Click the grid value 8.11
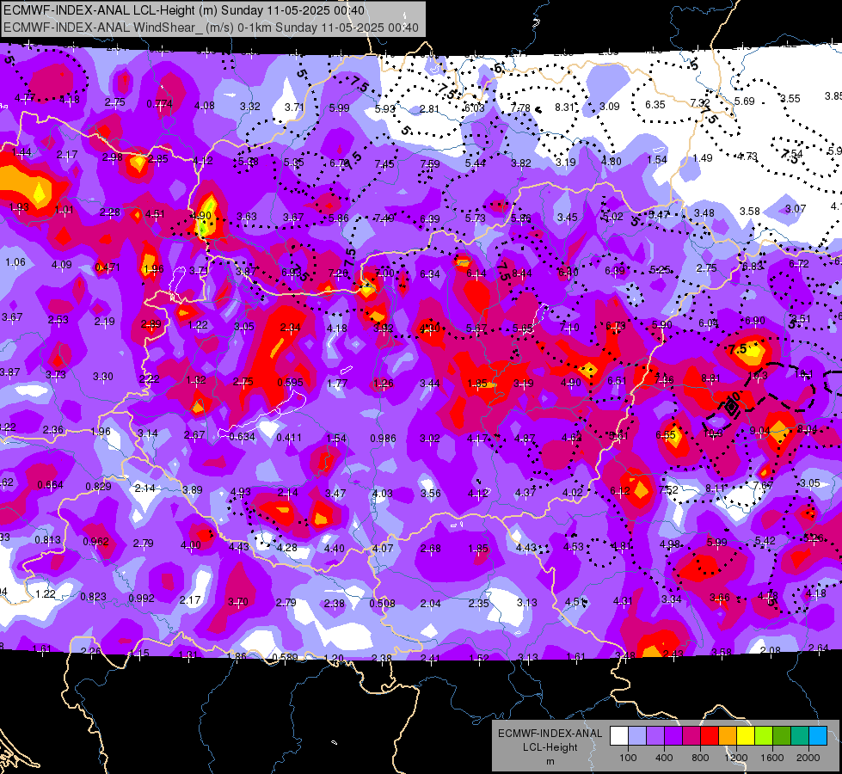This screenshot has width=842, height=774. pyautogui.click(x=716, y=488)
